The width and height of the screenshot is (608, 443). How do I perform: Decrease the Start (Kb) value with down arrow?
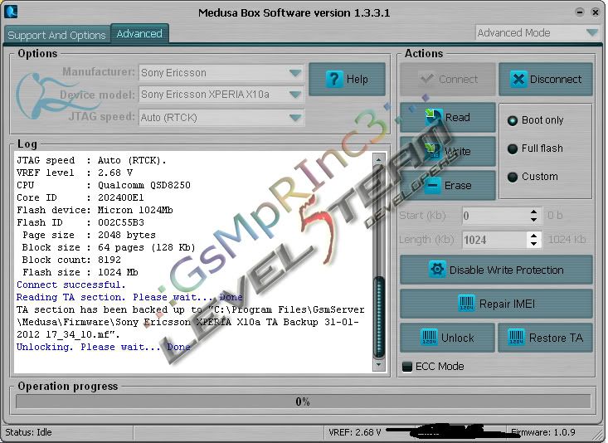(x=533, y=220)
